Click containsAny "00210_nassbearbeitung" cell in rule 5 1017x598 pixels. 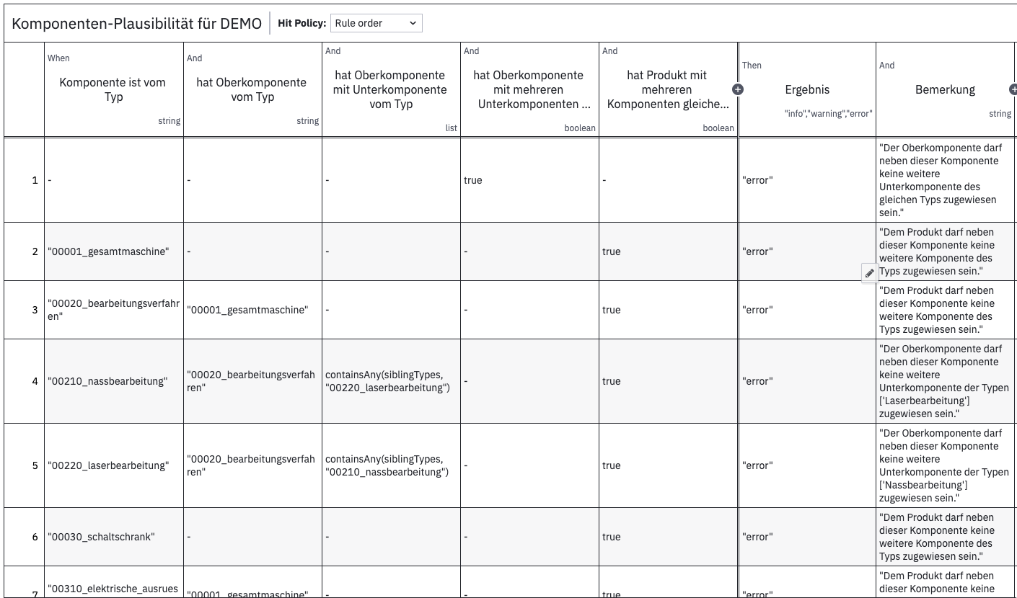click(x=391, y=465)
